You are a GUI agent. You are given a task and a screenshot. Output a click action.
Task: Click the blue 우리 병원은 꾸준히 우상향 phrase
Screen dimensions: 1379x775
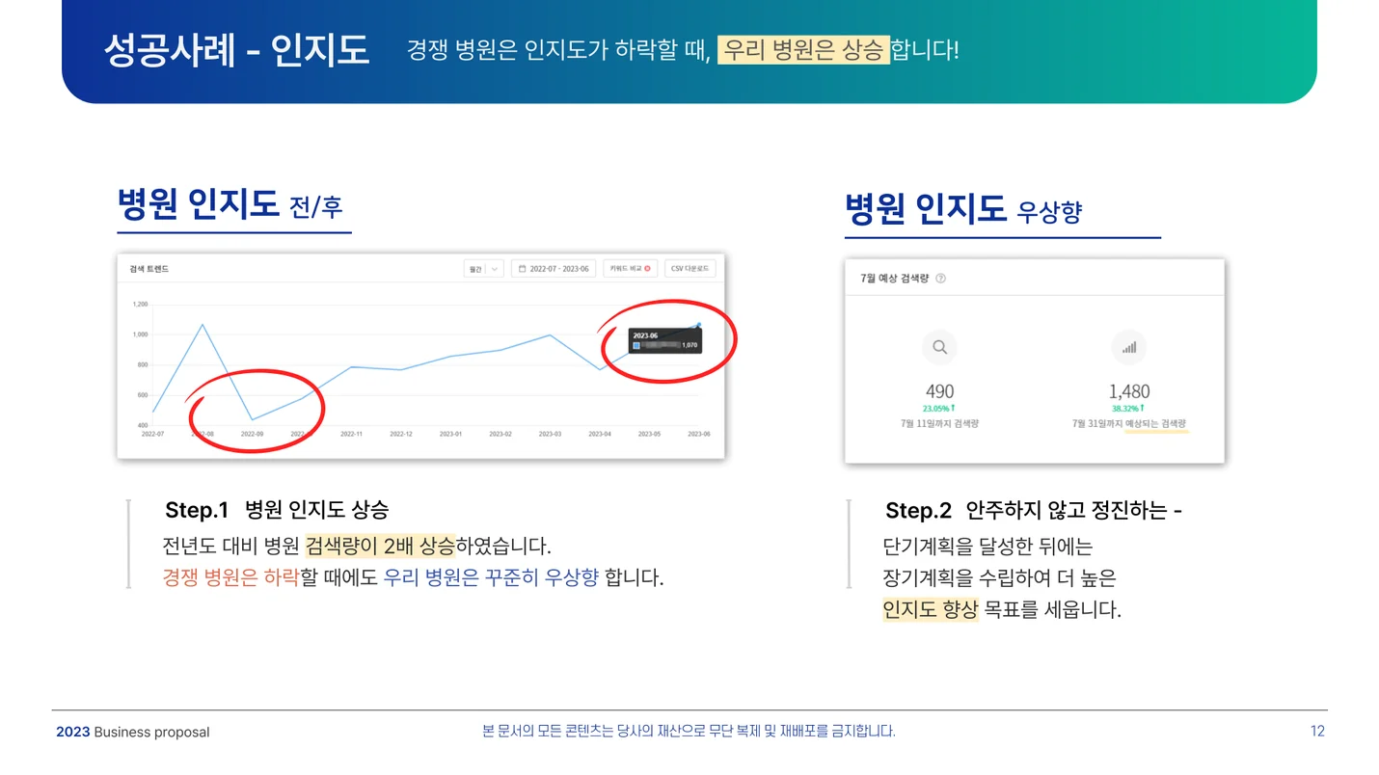491,578
